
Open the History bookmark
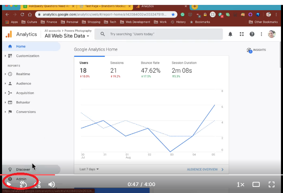178,22
